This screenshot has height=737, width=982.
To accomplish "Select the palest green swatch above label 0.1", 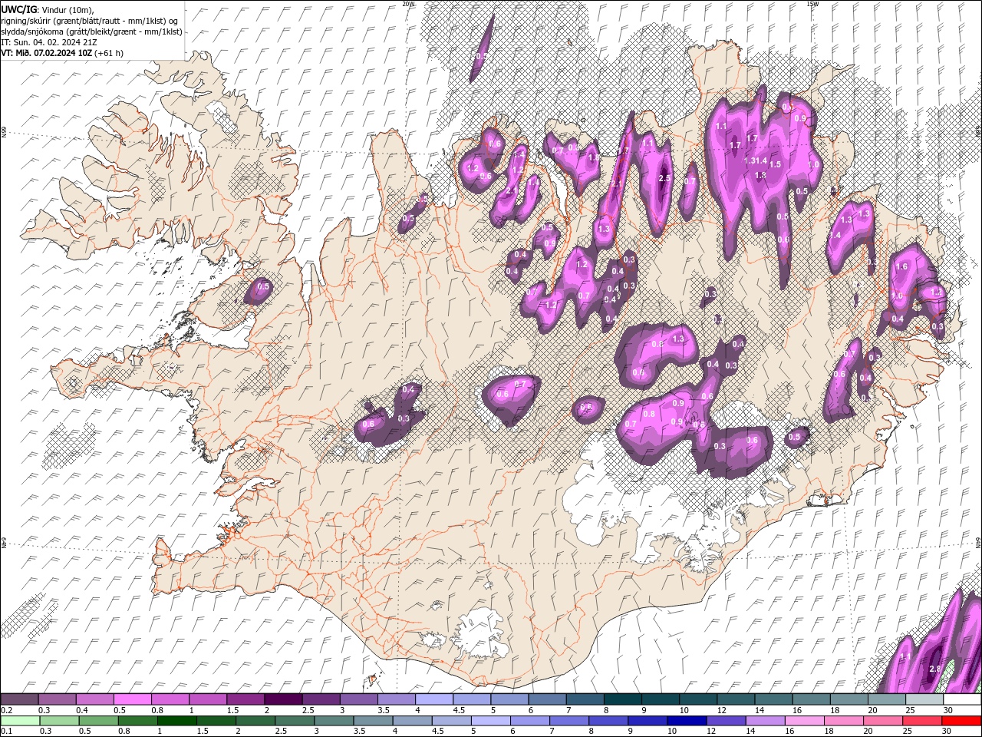I will point(20,721).
